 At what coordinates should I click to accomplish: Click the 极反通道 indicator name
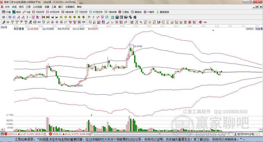[19, 29]
